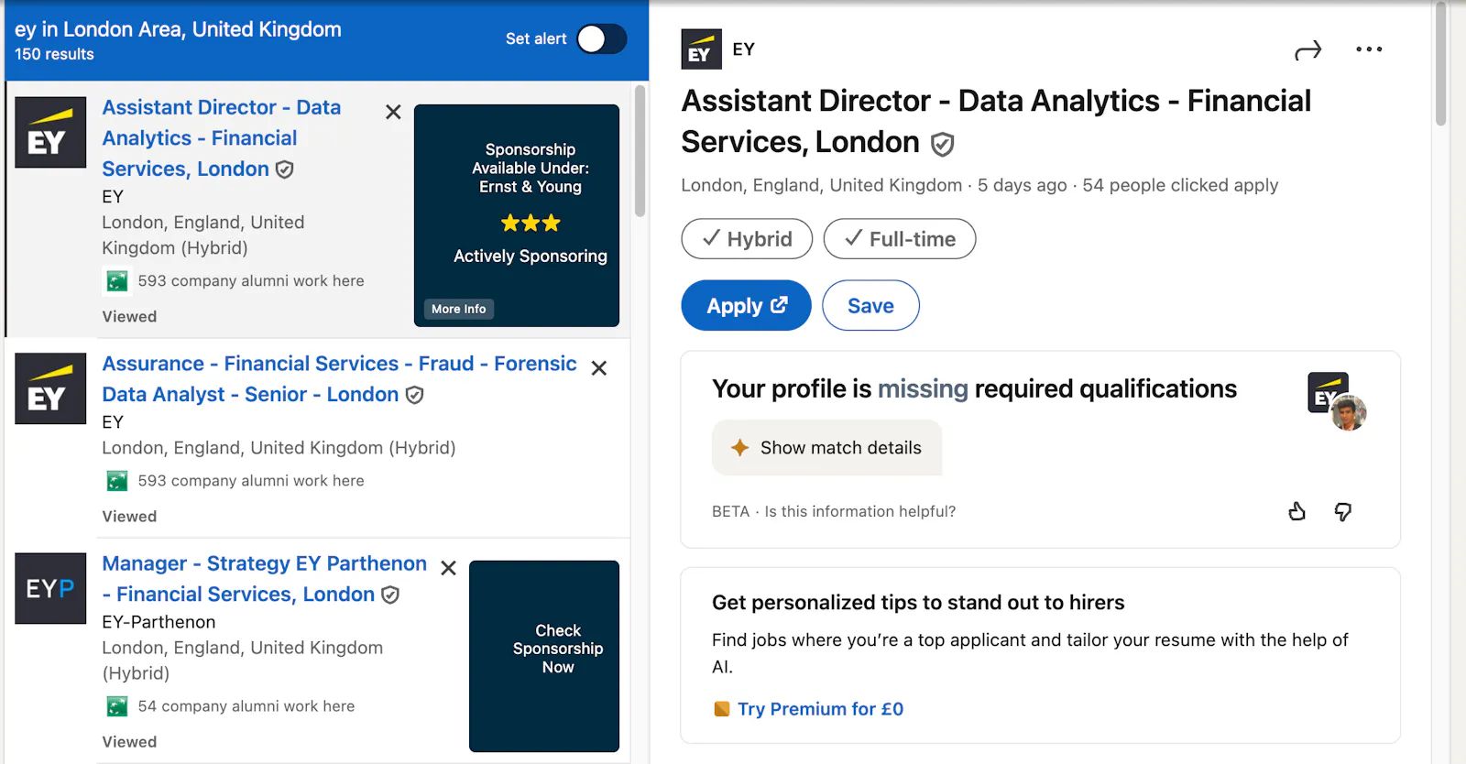Click job details panel scrollbar
This screenshot has width=1466, height=764.
(1440, 64)
